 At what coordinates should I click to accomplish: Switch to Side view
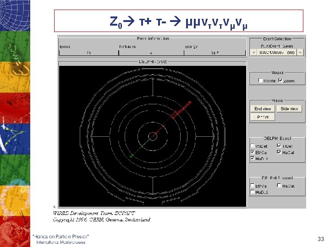pyautogui.click(x=289, y=108)
